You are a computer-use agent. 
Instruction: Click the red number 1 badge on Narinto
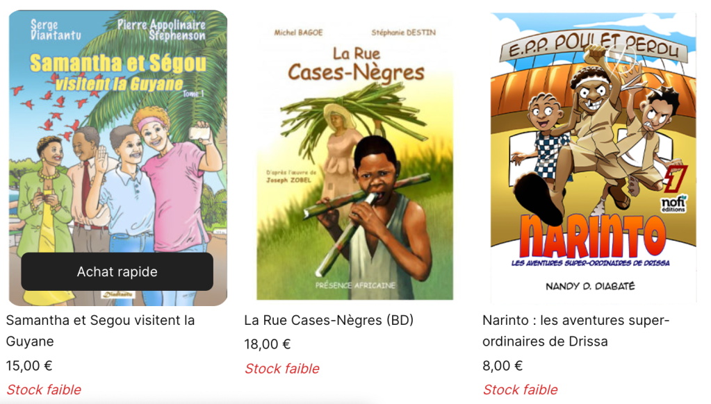(675, 179)
